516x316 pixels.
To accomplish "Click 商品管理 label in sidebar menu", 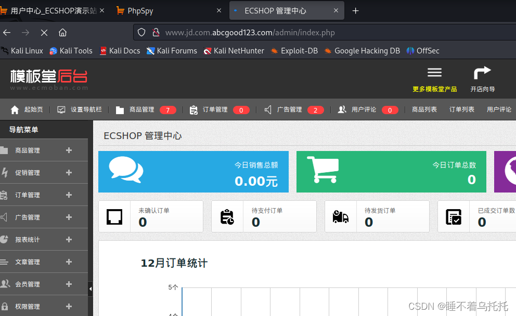I will coord(28,150).
